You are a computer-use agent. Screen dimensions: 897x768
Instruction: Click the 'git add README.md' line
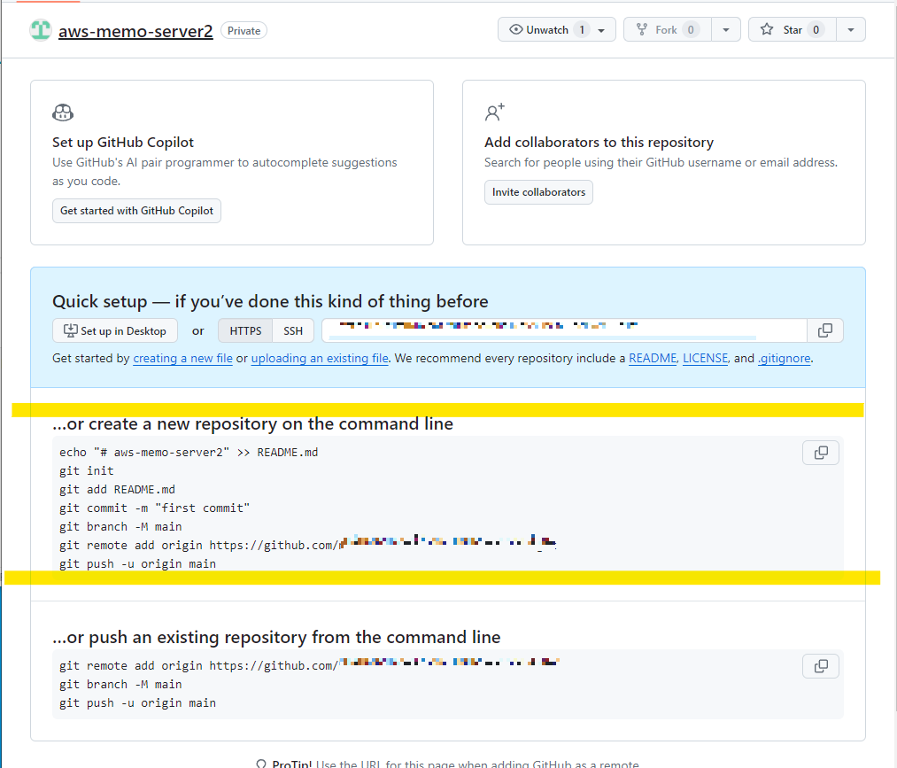[x=117, y=490]
